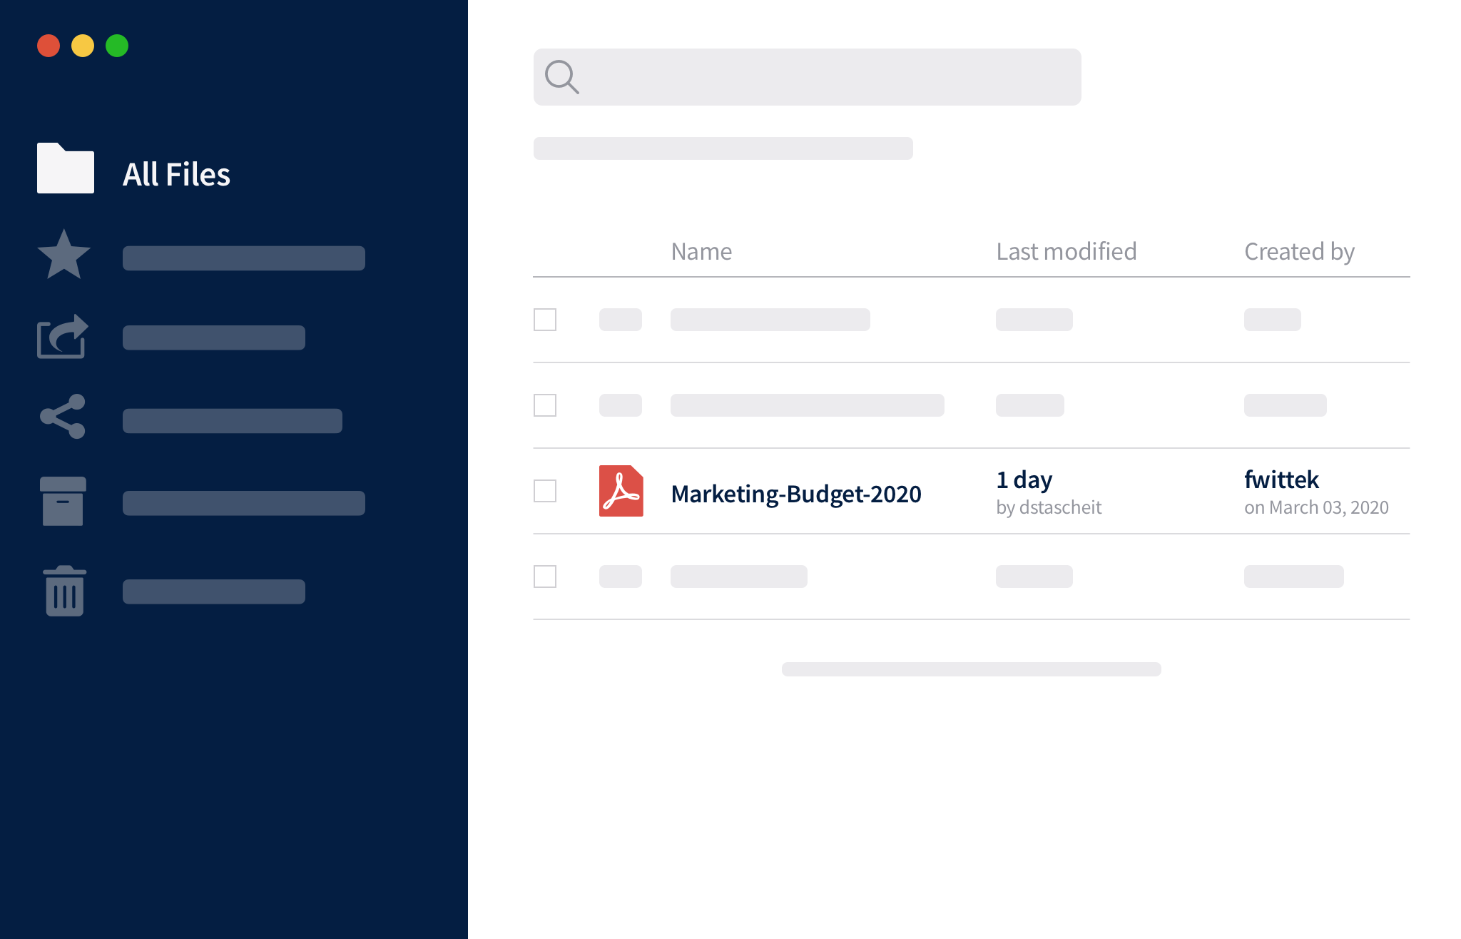Open the share network nodes icon
This screenshot has width=1461, height=939.
click(63, 417)
